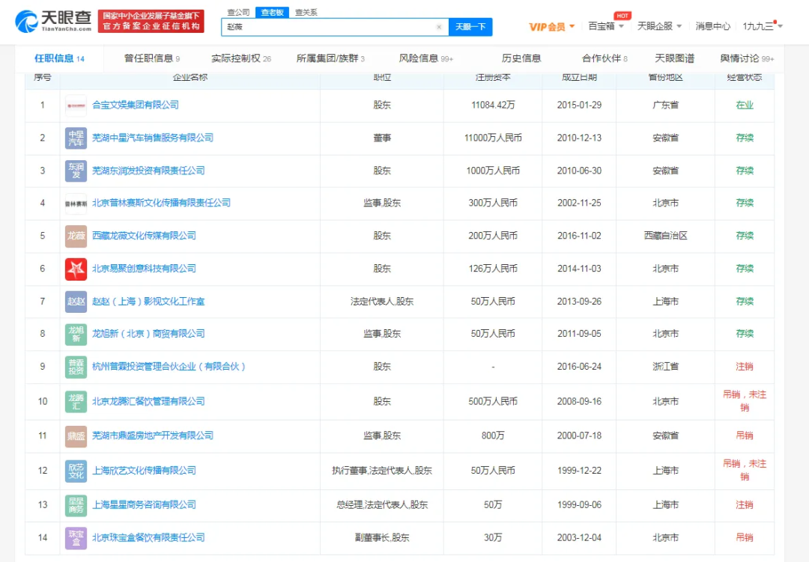809x562 pixels.
Task: Open the 中星汽车 company logo icon
Action: (76, 138)
